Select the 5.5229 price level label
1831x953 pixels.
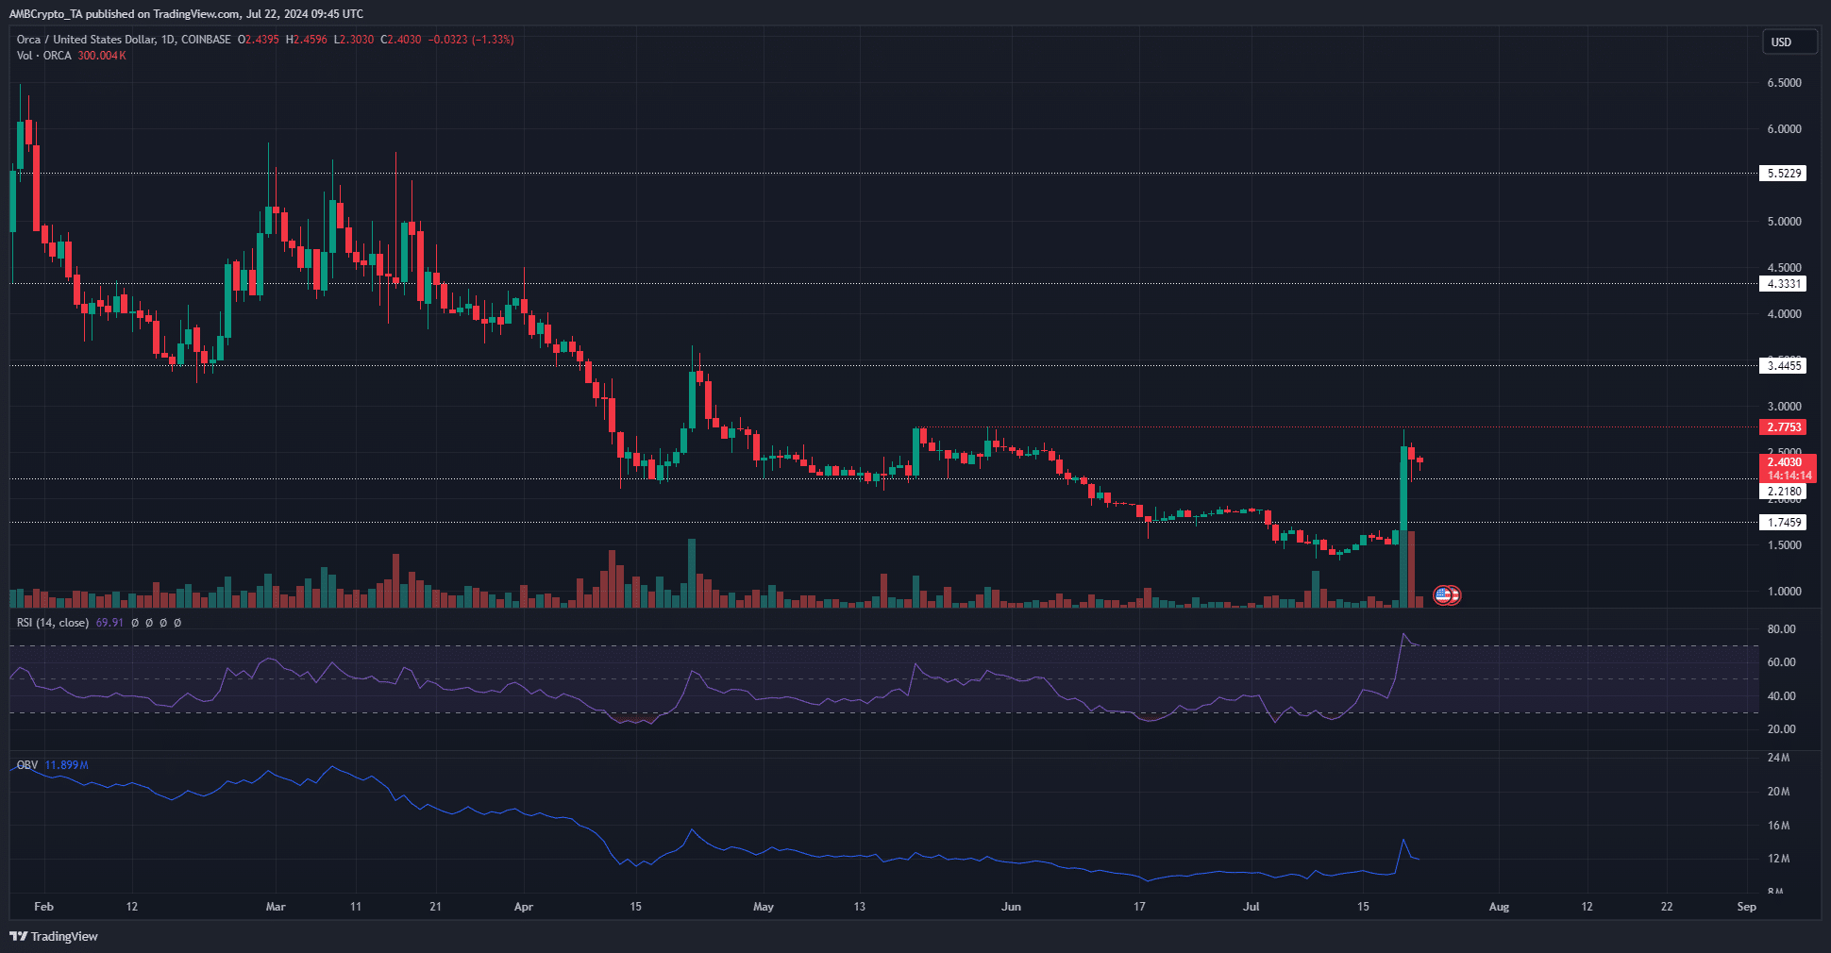1783,174
